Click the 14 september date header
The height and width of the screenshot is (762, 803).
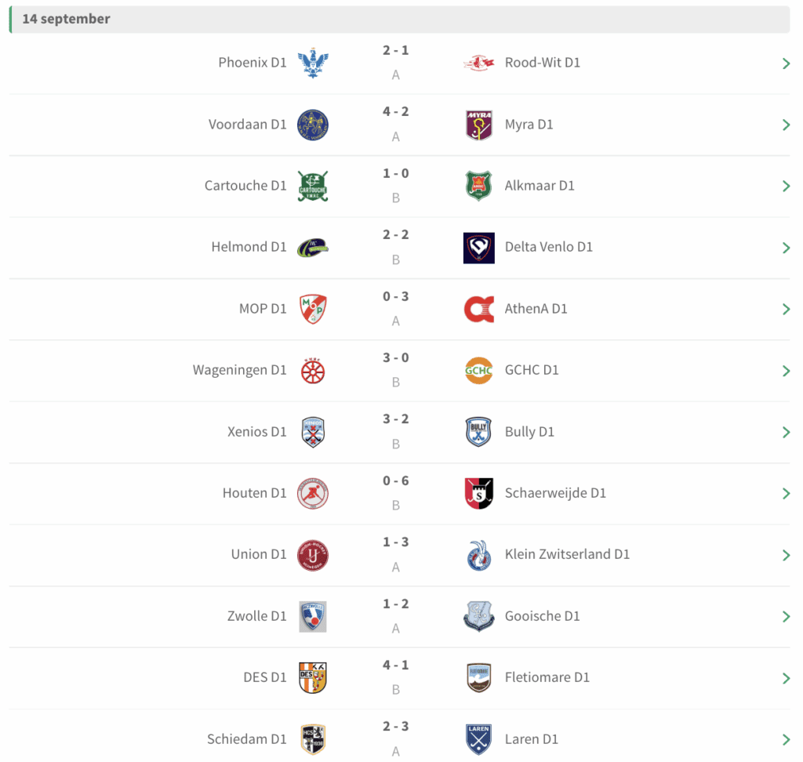point(67,19)
